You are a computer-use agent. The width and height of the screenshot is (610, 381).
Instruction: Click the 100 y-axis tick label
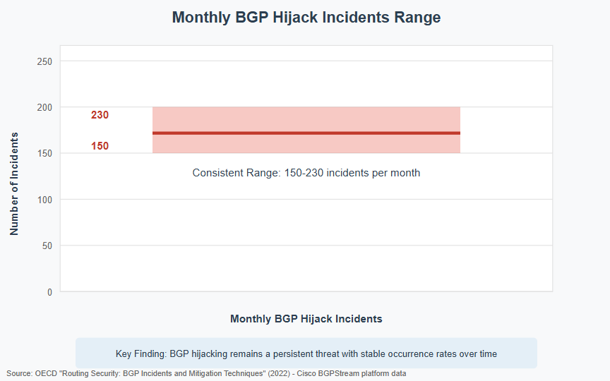click(x=44, y=200)
